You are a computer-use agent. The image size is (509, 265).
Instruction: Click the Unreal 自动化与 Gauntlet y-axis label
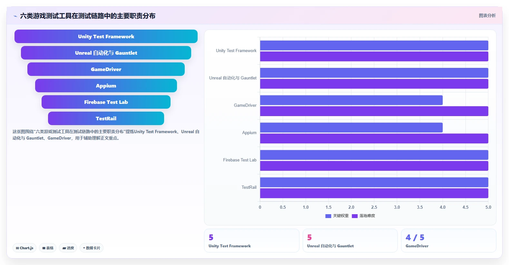tap(233, 78)
